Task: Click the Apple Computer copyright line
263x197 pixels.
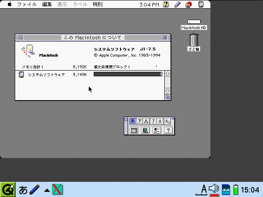Action: pos(127,55)
